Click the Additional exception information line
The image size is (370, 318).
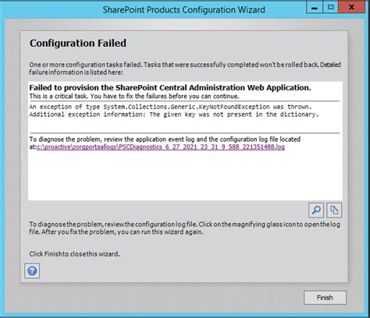click(x=174, y=115)
